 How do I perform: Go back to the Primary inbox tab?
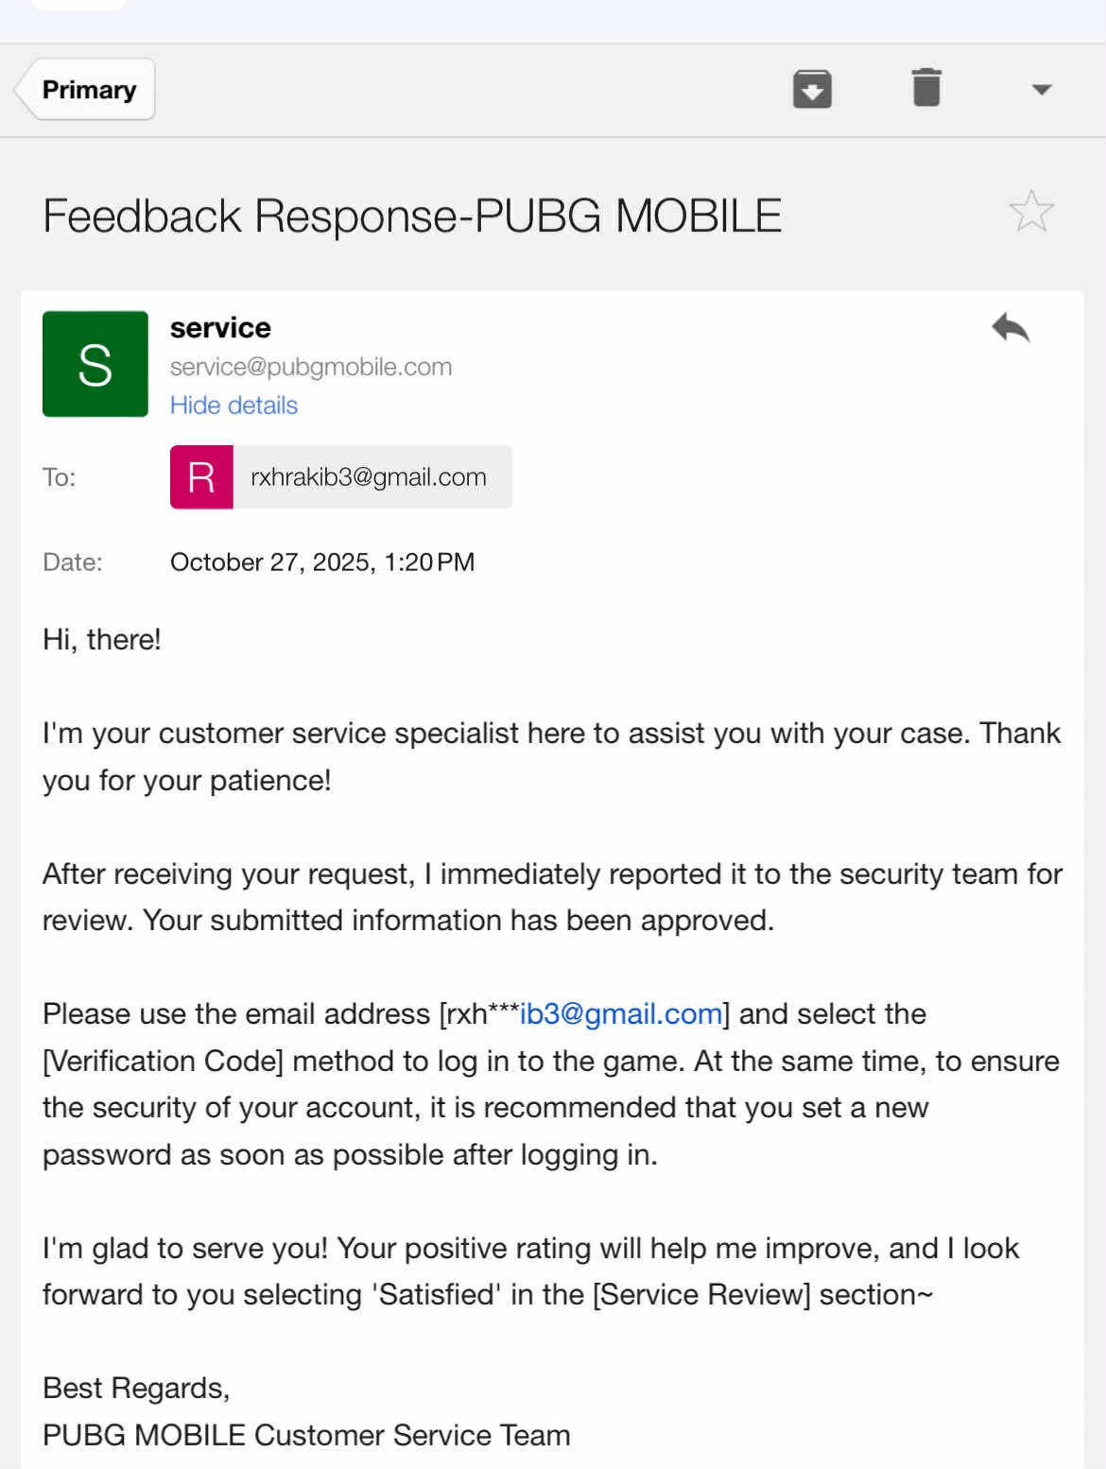[87, 90]
